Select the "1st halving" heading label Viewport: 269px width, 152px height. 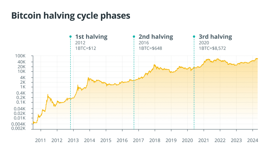(x=91, y=37)
